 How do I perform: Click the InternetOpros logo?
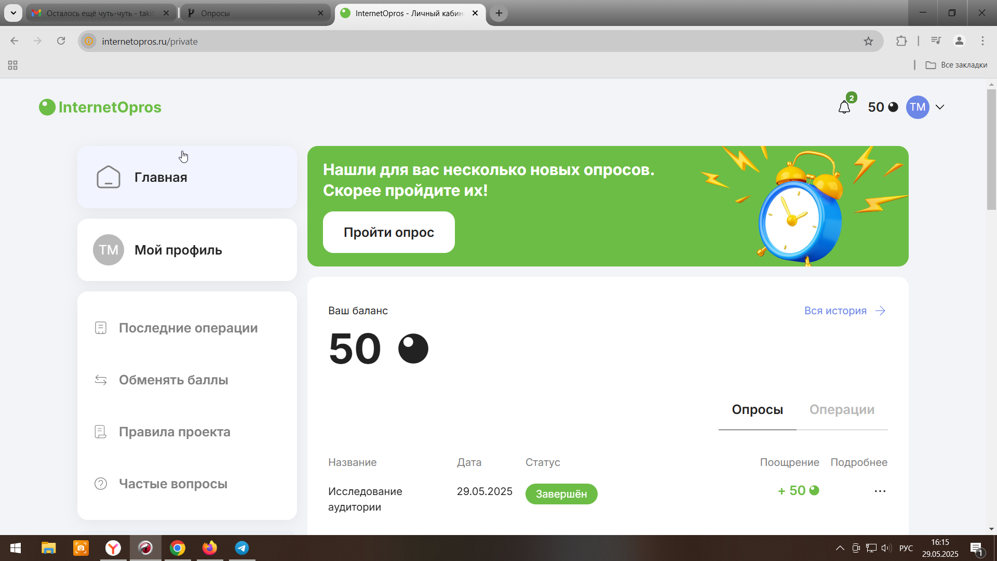[x=100, y=108]
